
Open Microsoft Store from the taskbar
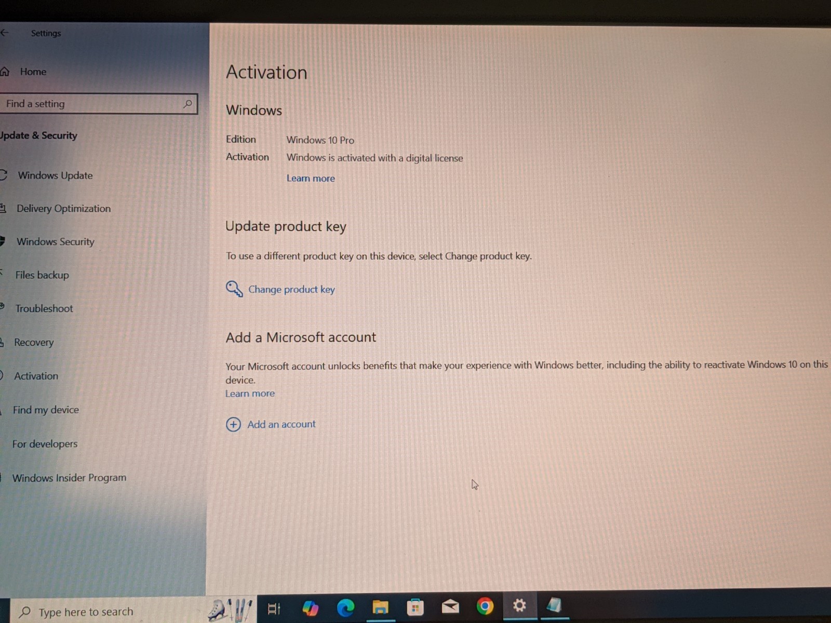(415, 607)
